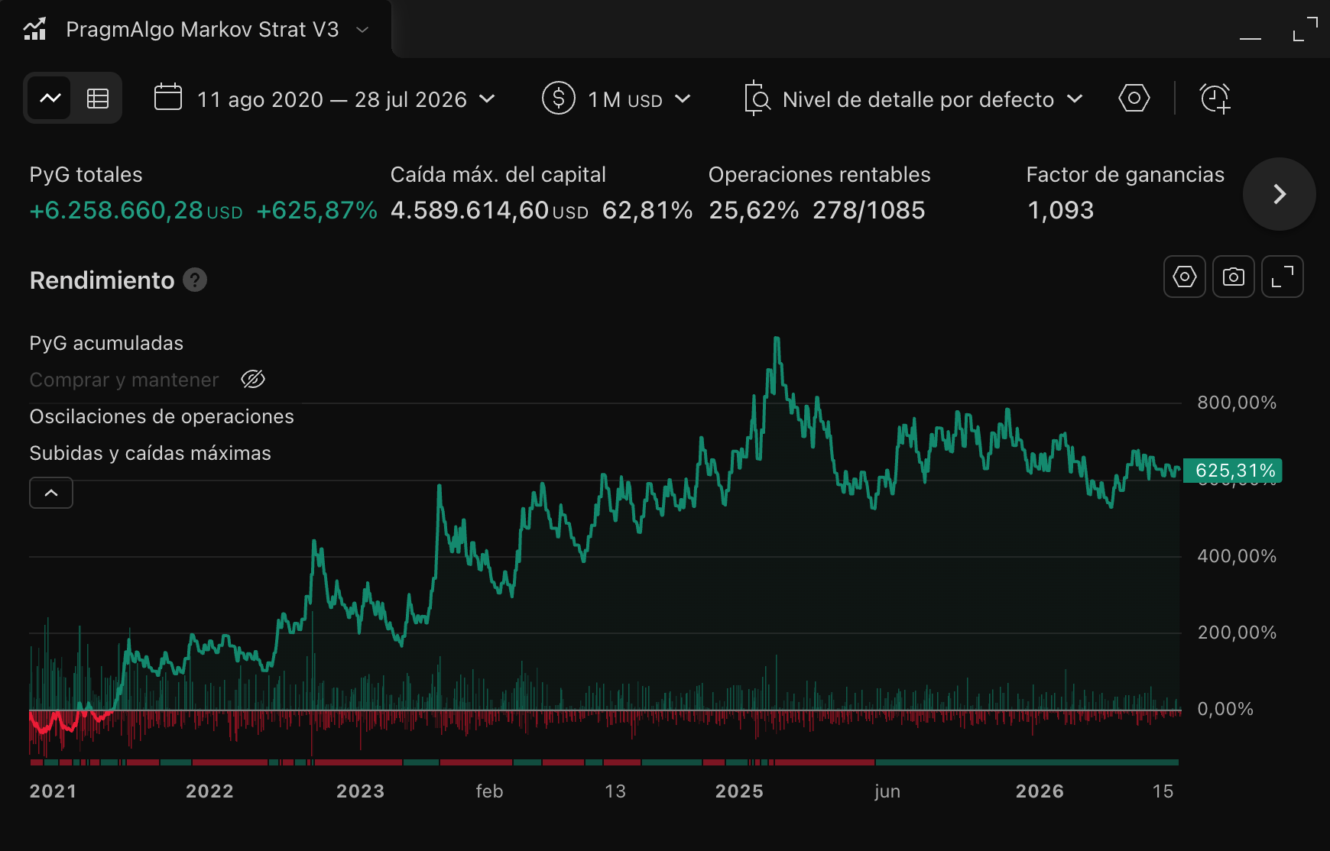Click the Caída máx. del capital label

tap(498, 175)
